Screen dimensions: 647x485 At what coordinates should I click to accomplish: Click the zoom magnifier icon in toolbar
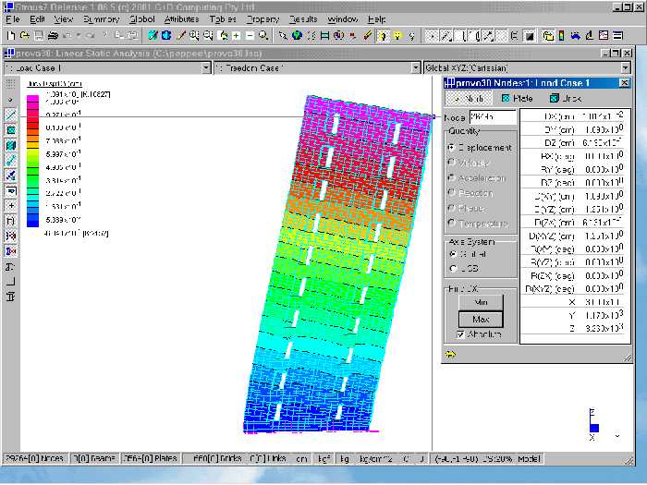click(264, 36)
